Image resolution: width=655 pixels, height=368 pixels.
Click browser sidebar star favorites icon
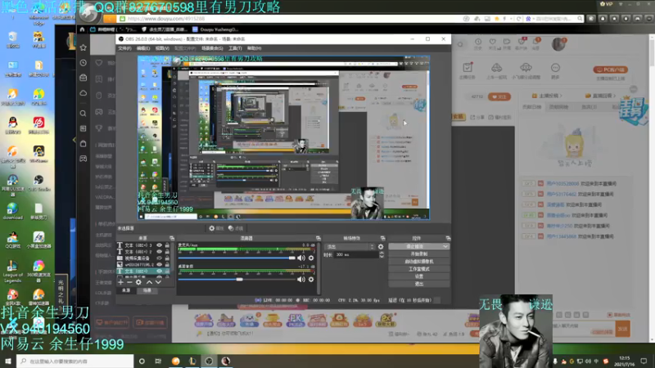pyautogui.click(x=84, y=47)
